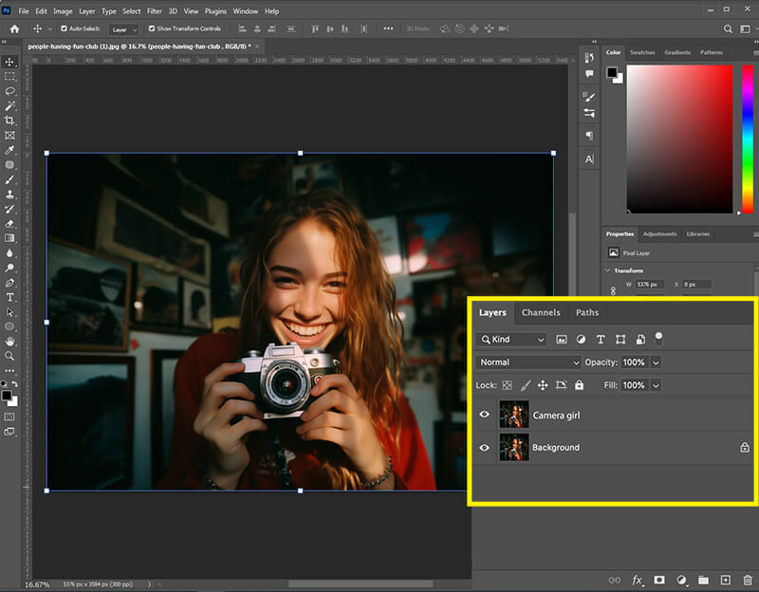Toggle lock transparent pixels
Viewport: 759px width, 592px height.
(x=507, y=385)
